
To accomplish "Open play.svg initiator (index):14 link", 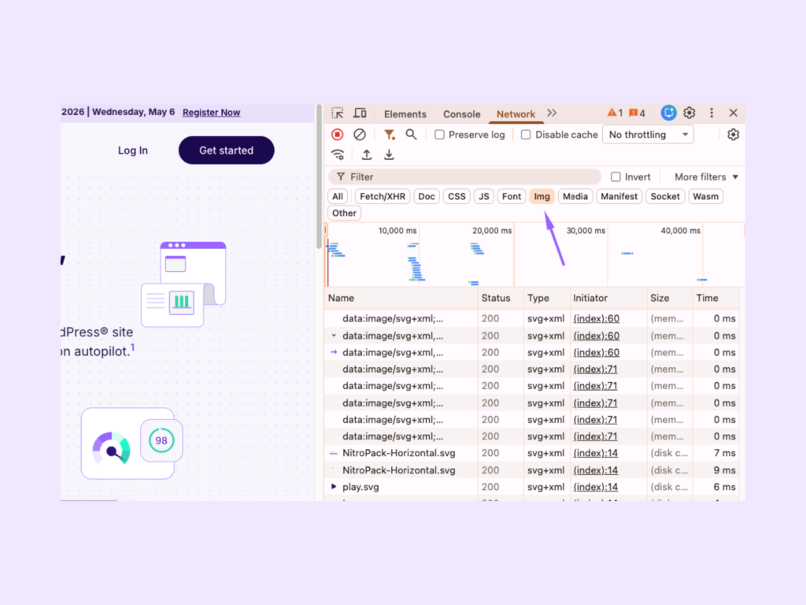I will 596,487.
